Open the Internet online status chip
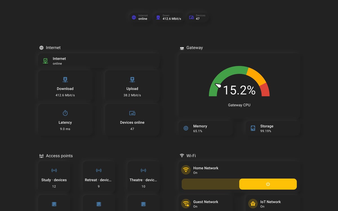Image resolution: width=338 pixels, height=211 pixels. coord(140,17)
